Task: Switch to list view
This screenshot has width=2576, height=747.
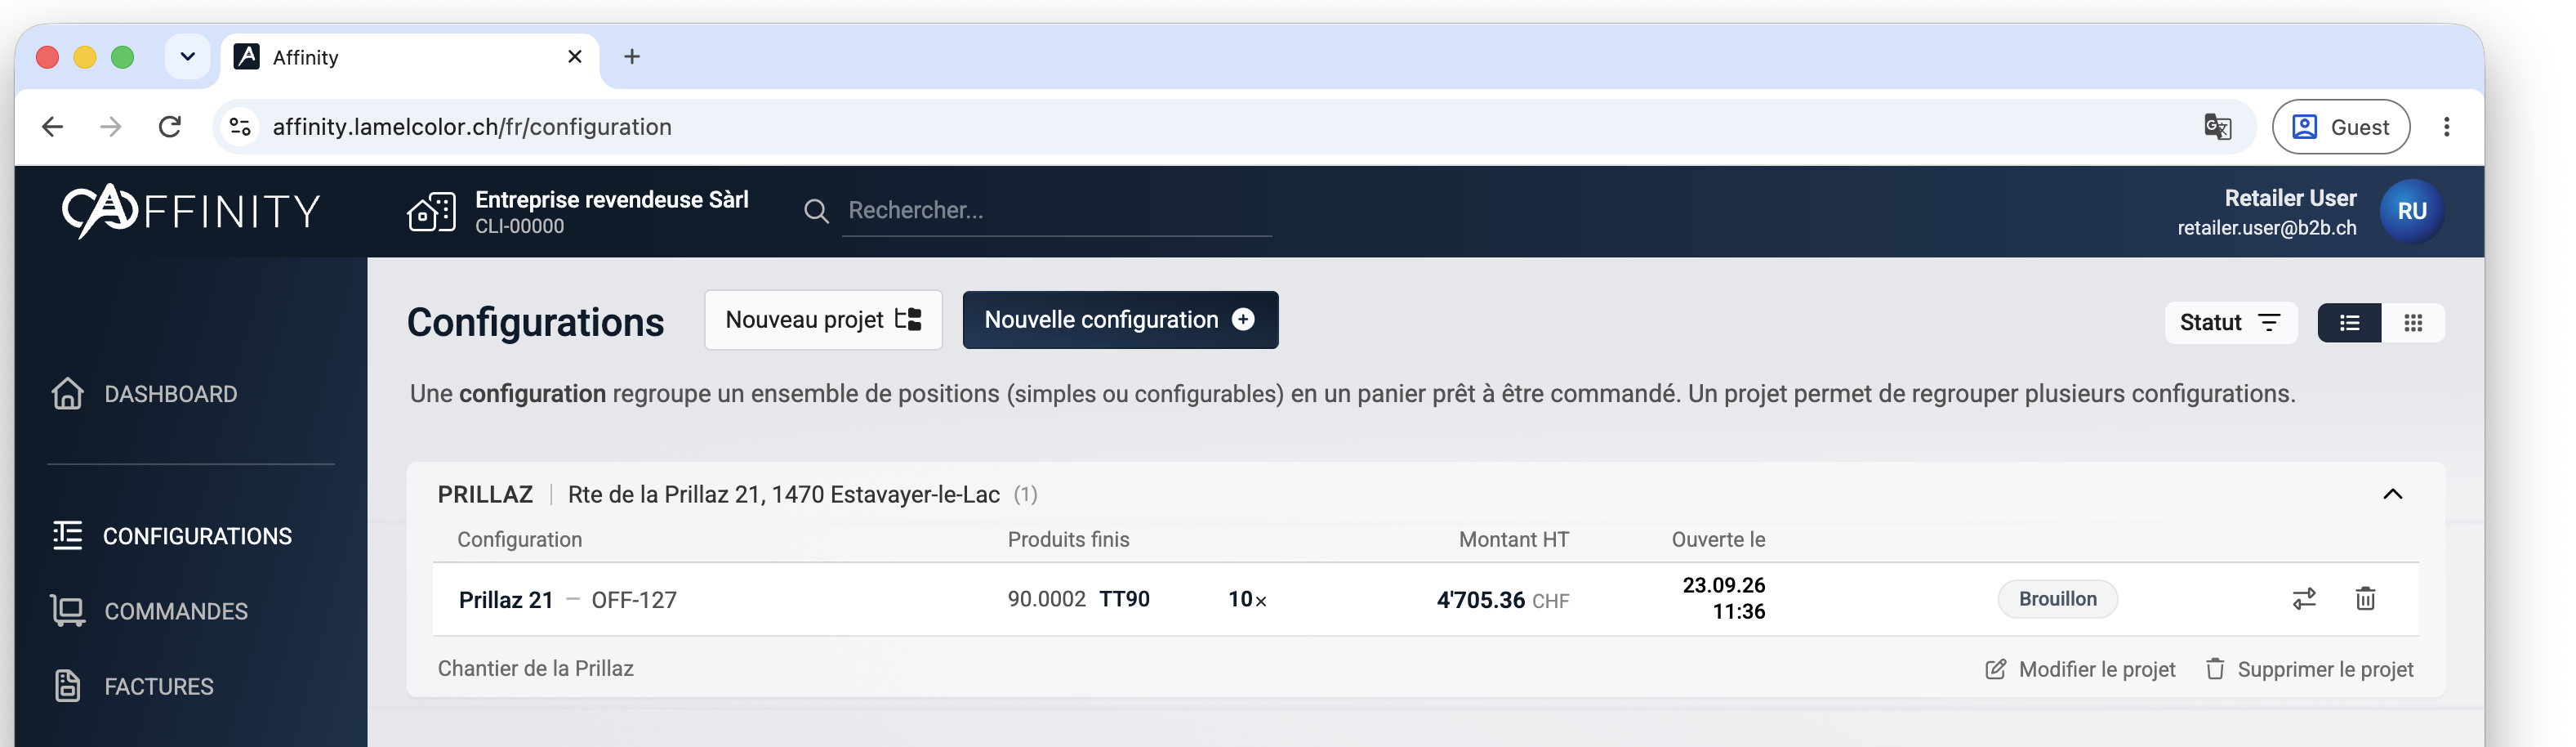Action: [2349, 323]
